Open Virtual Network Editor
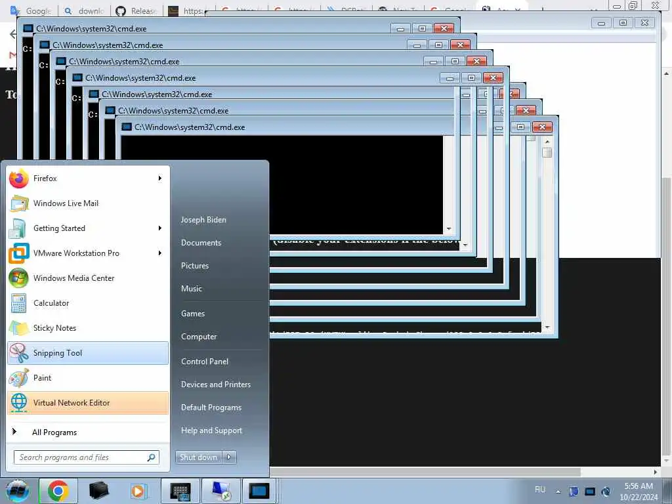Image resolution: width=672 pixels, height=504 pixels. click(88, 403)
